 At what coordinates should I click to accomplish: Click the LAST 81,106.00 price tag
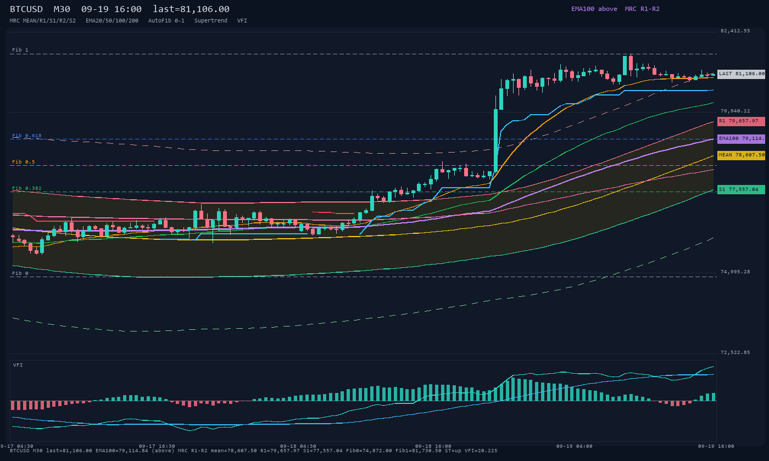click(x=741, y=74)
